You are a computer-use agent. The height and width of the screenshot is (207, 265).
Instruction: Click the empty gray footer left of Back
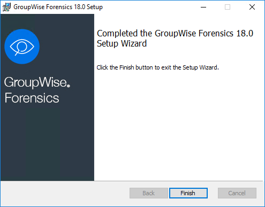[x=65, y=194]
